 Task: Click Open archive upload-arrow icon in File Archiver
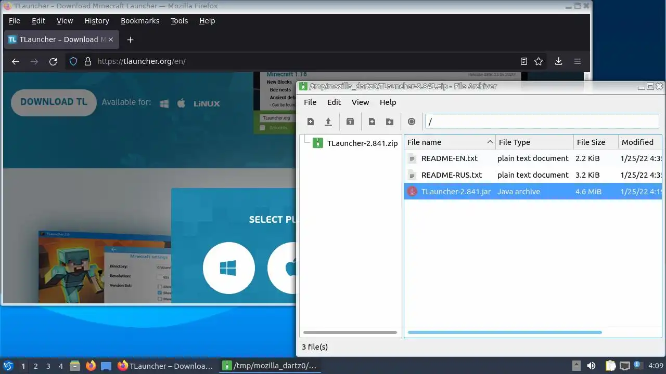click(x=328, y=122)
